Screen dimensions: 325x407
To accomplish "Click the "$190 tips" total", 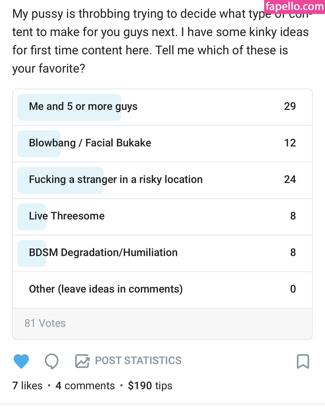I will (150, 386).
